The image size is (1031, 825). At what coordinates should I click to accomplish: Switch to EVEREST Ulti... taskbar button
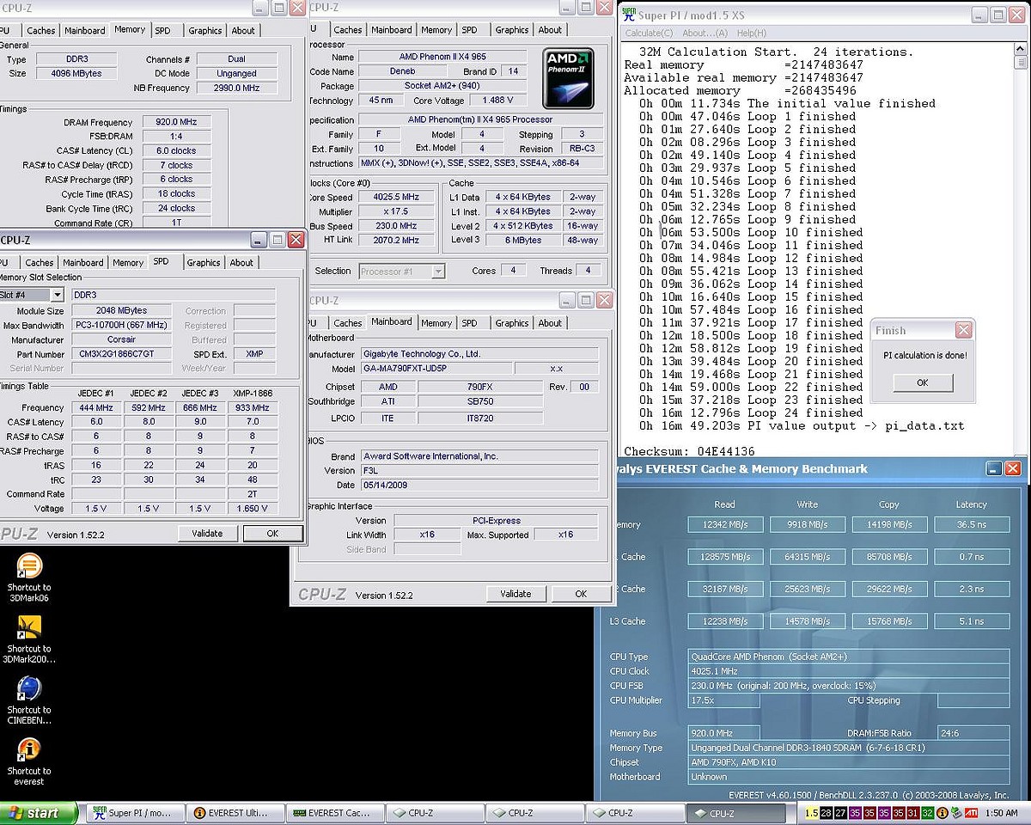[235, 812]
